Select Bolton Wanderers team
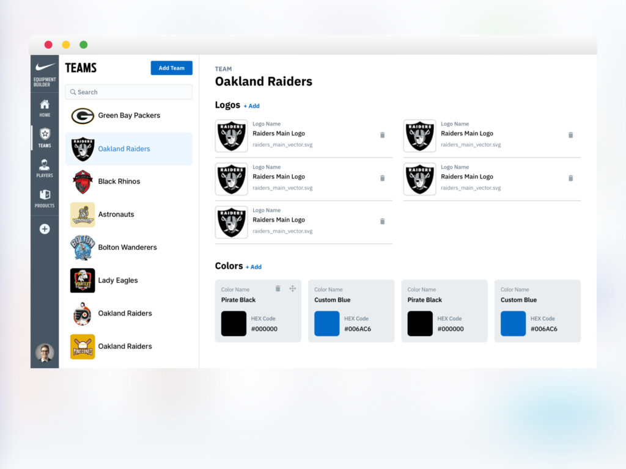626x469 pixels. tap(128, 247)
